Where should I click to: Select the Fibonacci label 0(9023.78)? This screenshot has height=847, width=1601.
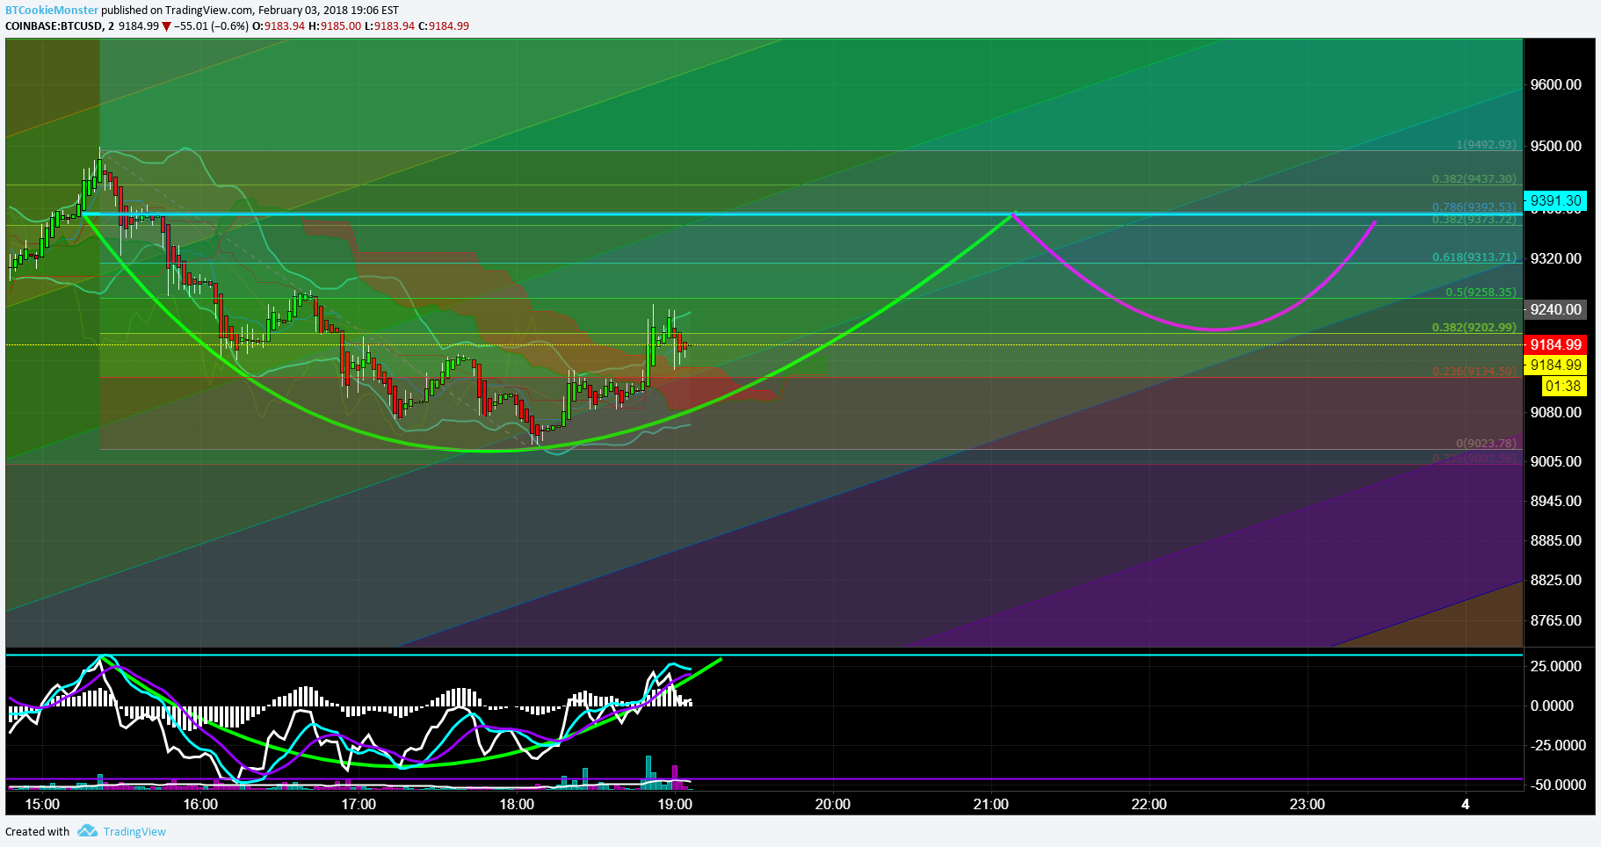coord(1486,443)
